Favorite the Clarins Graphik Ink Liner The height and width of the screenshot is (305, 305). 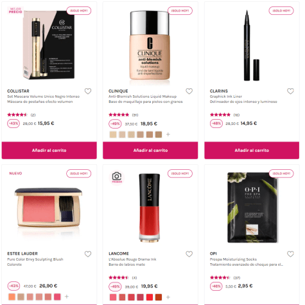[x=290, y=91]
